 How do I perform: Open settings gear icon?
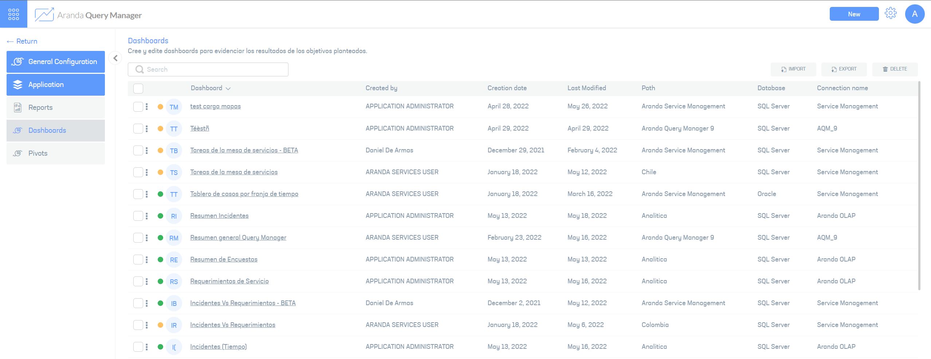pos(891,13)
